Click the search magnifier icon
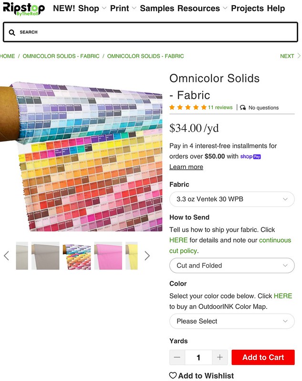 pyautogui.click(x=12, y=32)
